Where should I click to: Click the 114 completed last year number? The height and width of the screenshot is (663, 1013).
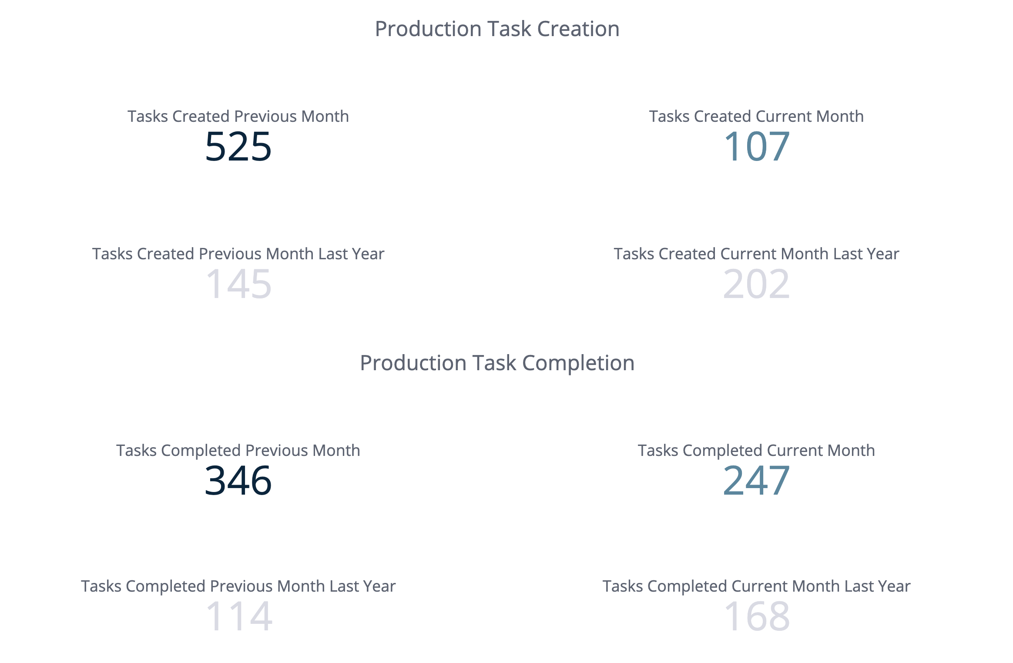239,616
